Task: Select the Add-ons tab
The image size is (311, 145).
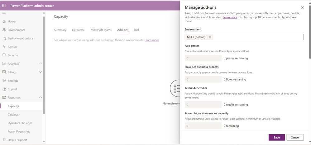Action: click(x=123, y=30)
